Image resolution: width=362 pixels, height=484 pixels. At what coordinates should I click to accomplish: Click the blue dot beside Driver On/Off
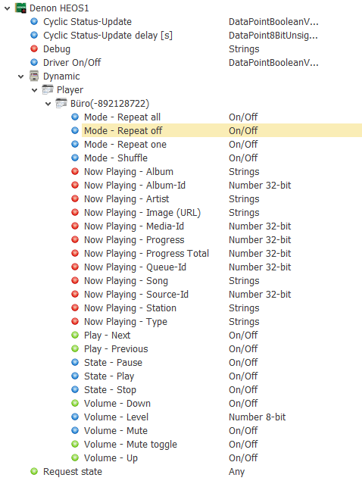tap(34, 62)
